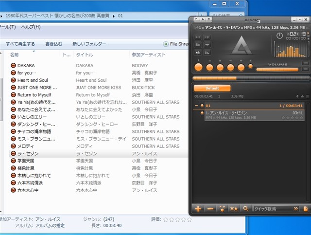Click the BUCK-TICK artist cell
Viewport: 311px width, 235px height.
click(x=143, y=88)
